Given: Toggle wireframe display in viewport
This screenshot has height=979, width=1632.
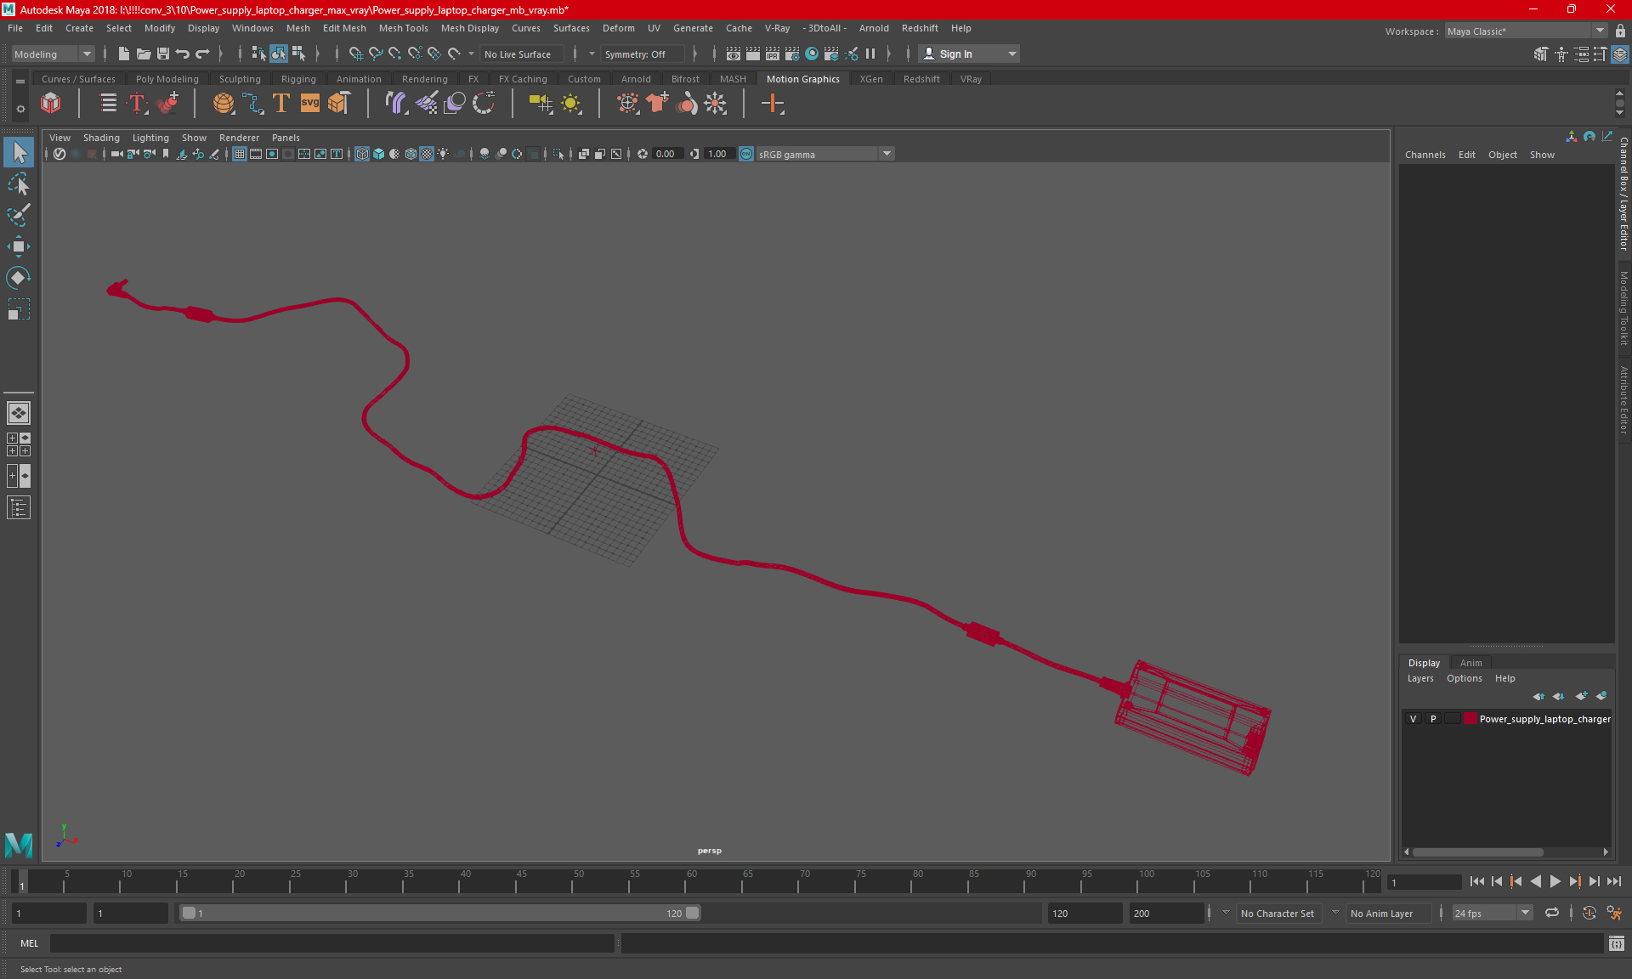Looking at the screenshot, I should [x=362, y=154].
